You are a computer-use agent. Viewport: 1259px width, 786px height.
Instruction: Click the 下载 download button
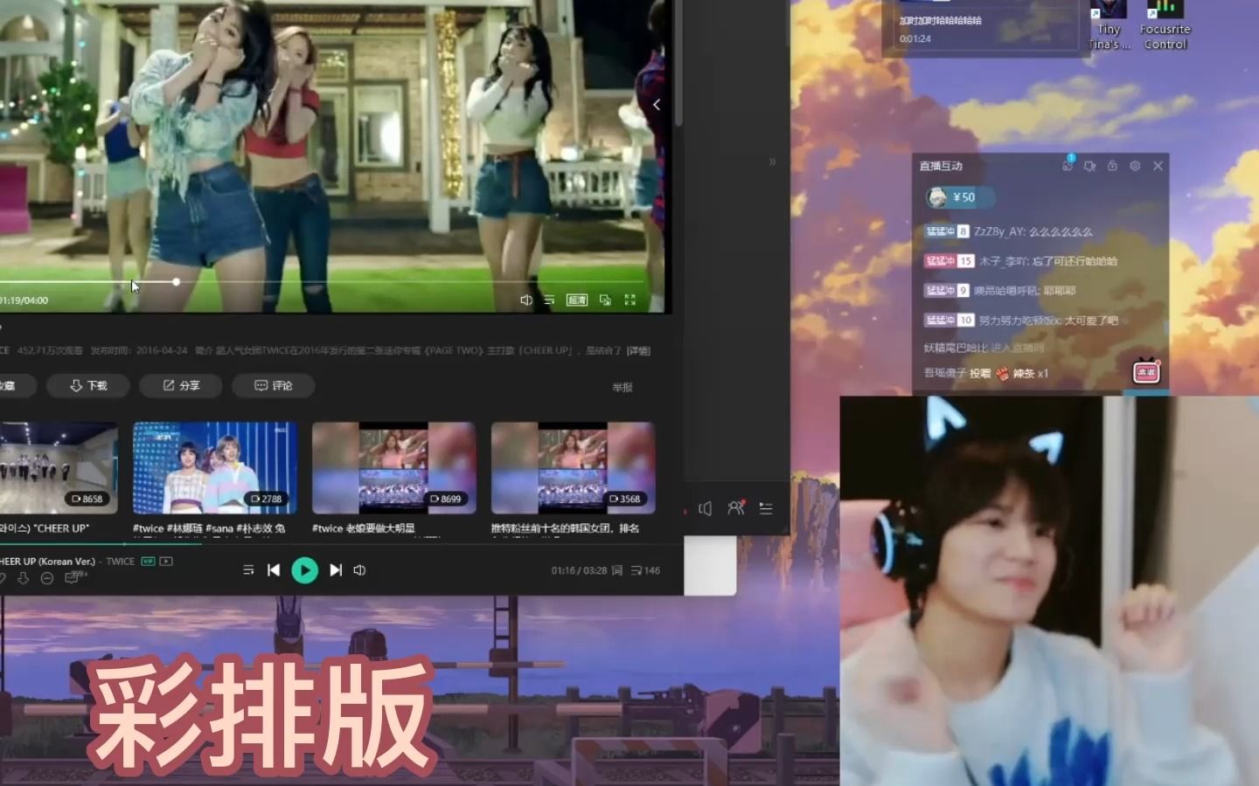point(88,385)
